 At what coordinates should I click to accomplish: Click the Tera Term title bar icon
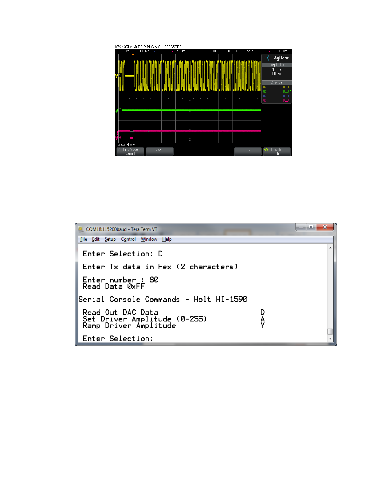(81, 229)
